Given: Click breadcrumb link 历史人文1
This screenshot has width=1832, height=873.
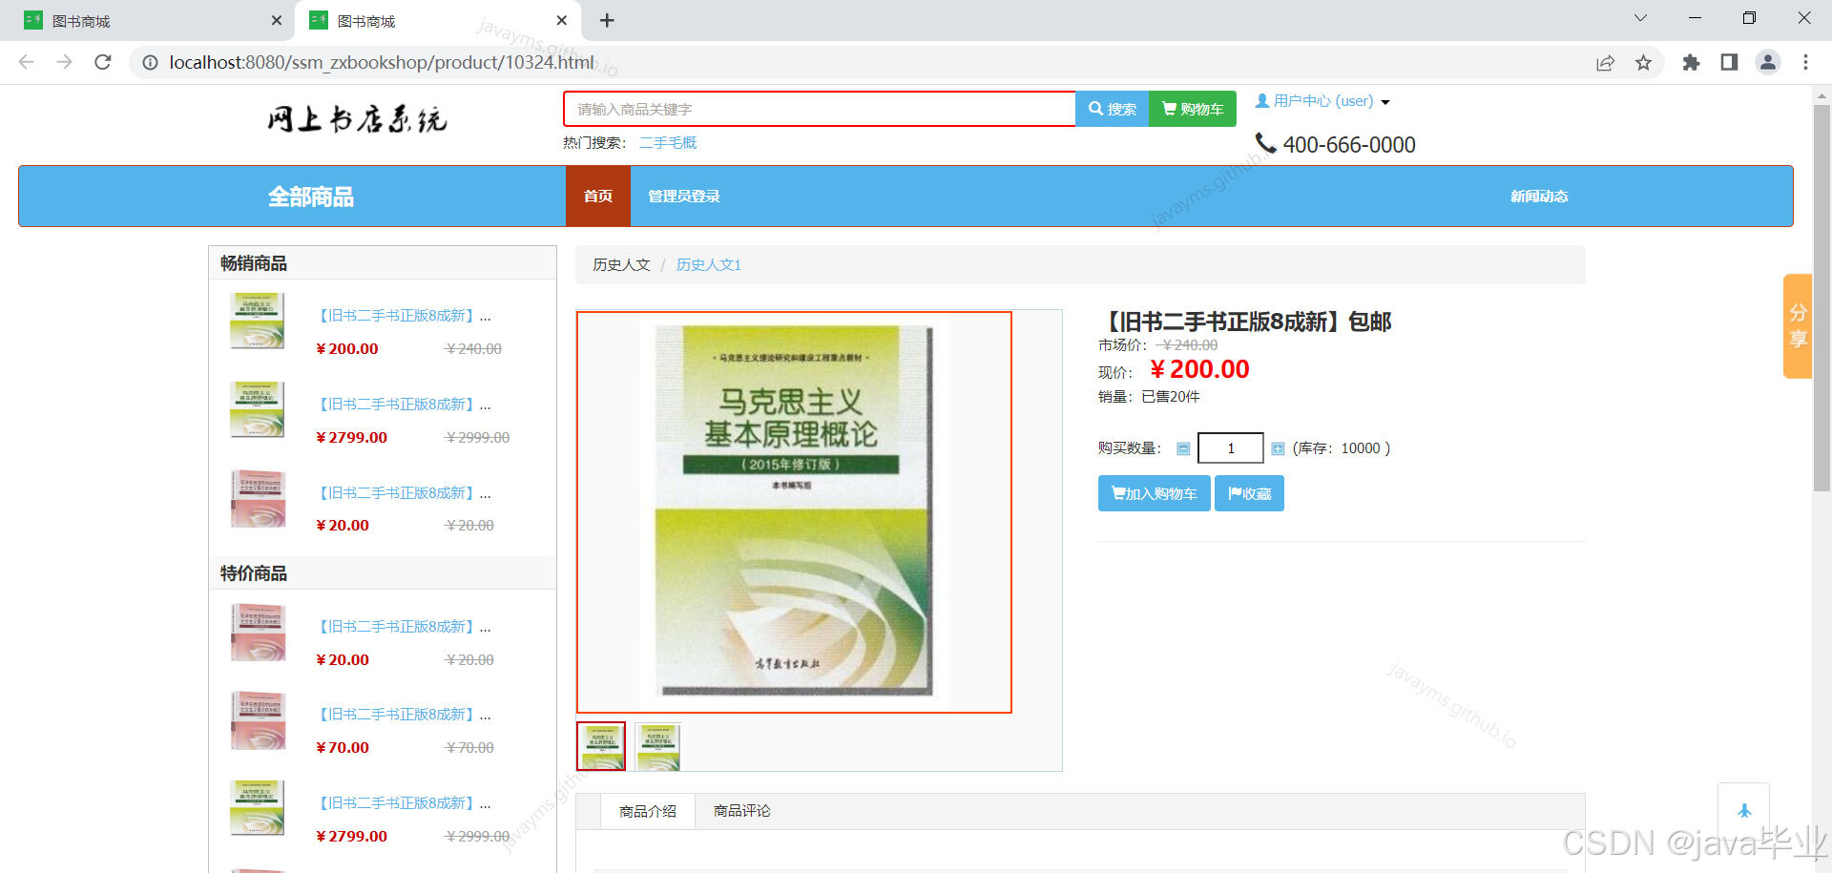Looking at the screenshot, I should pyautogui.click(x=709, y=265).
